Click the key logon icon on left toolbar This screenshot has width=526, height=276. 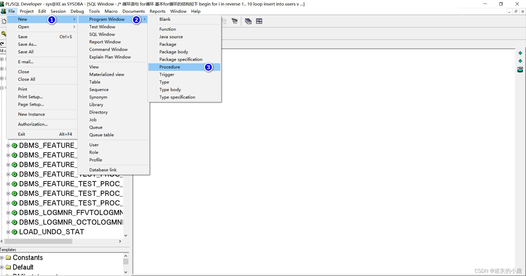tap(4, 33)
